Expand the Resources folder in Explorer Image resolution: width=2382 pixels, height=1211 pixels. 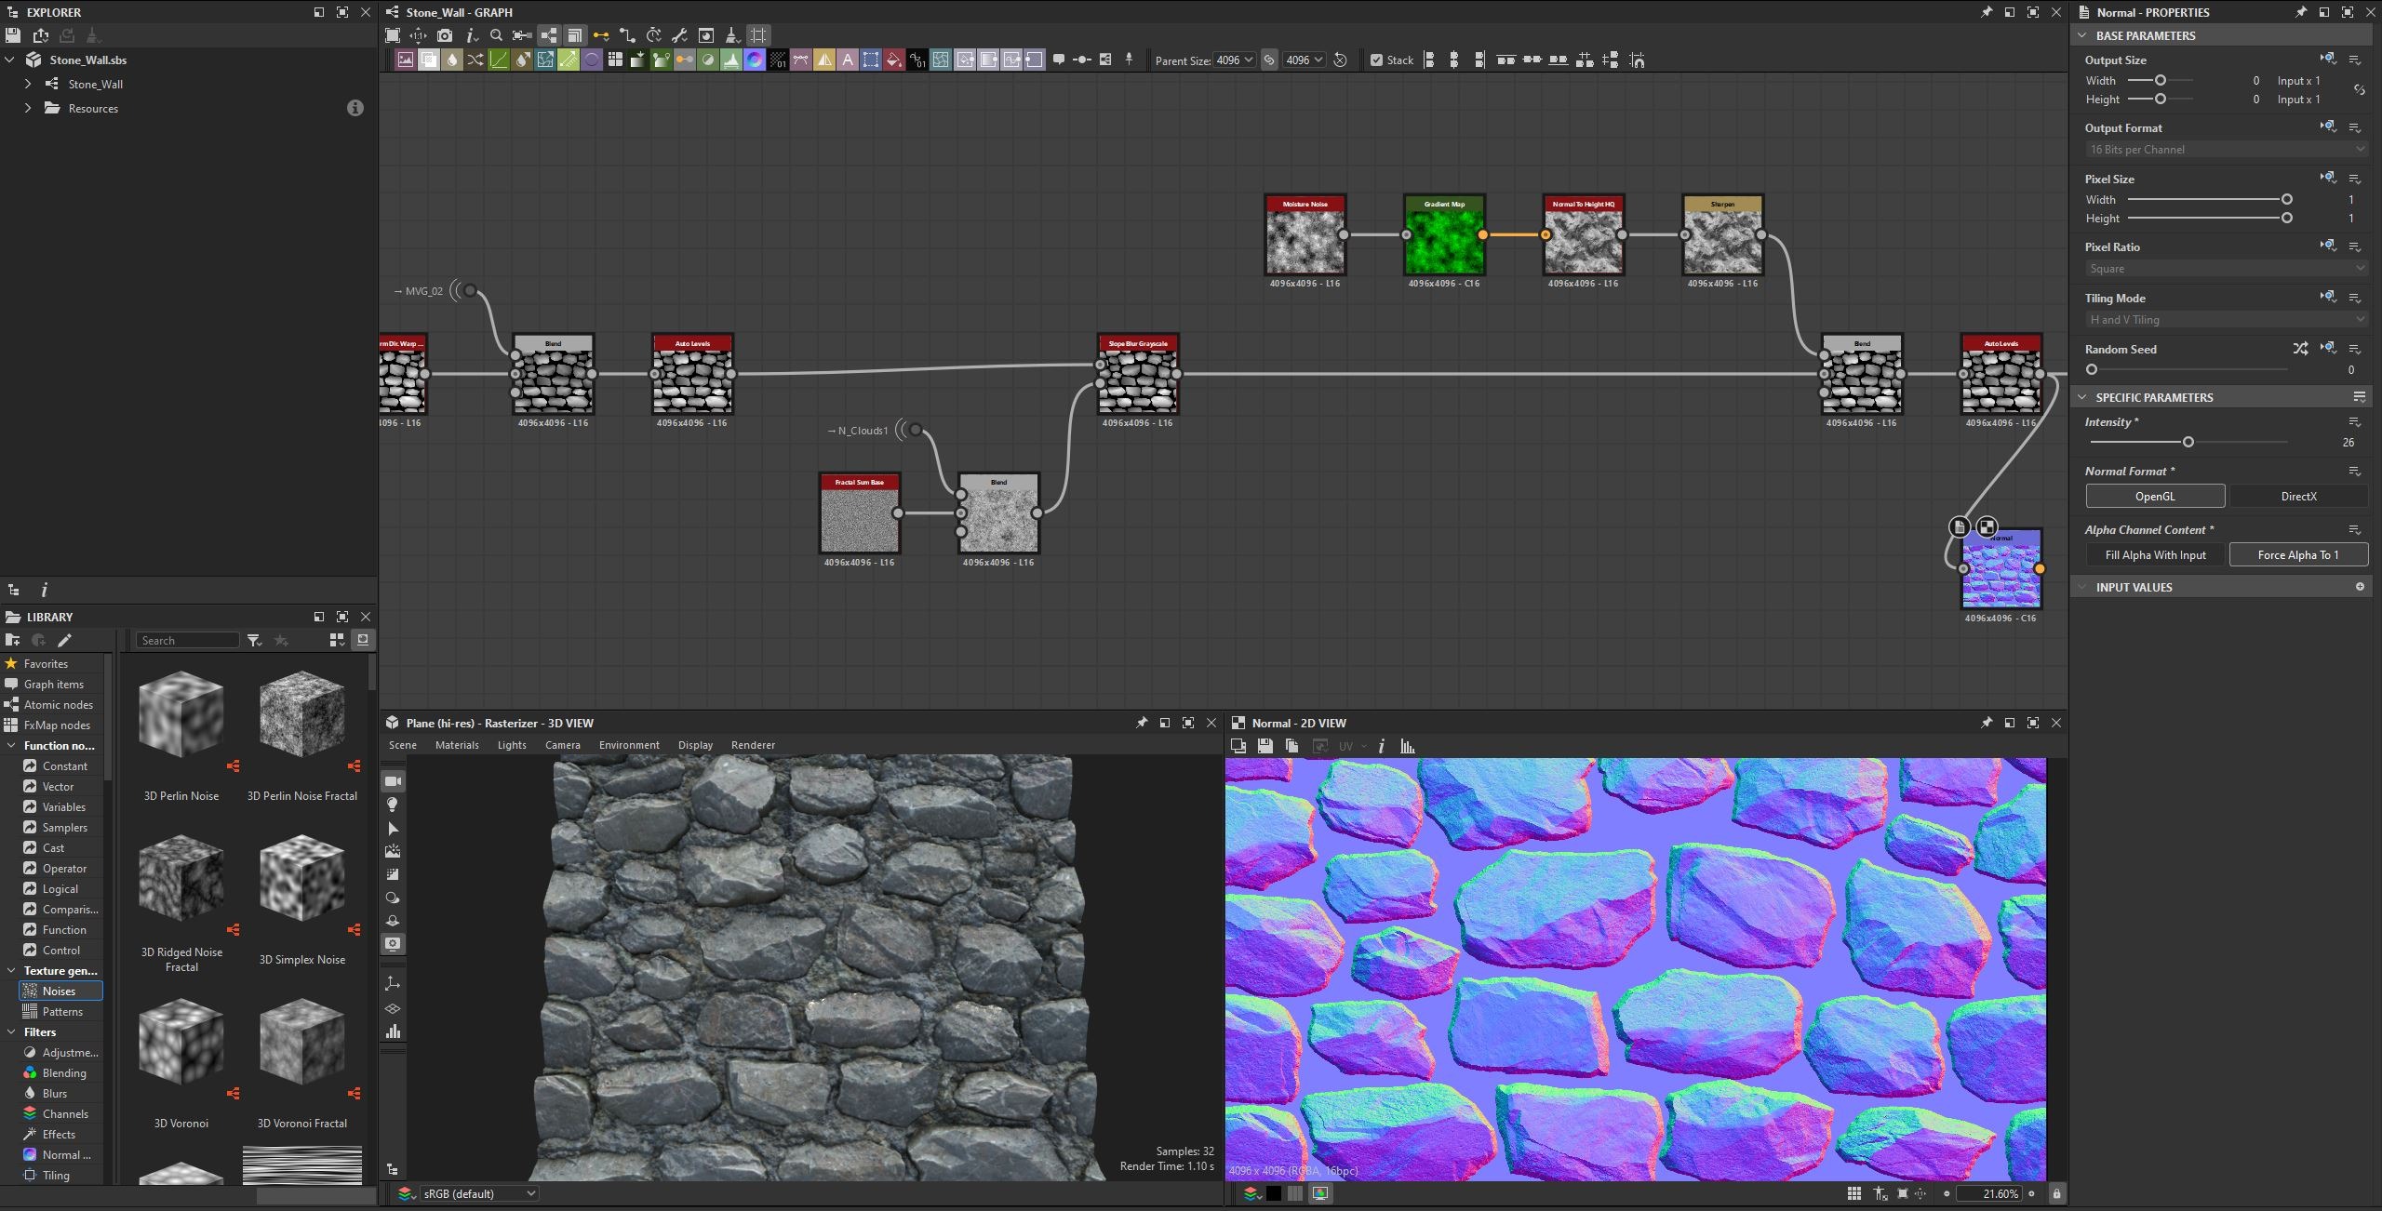28,108
